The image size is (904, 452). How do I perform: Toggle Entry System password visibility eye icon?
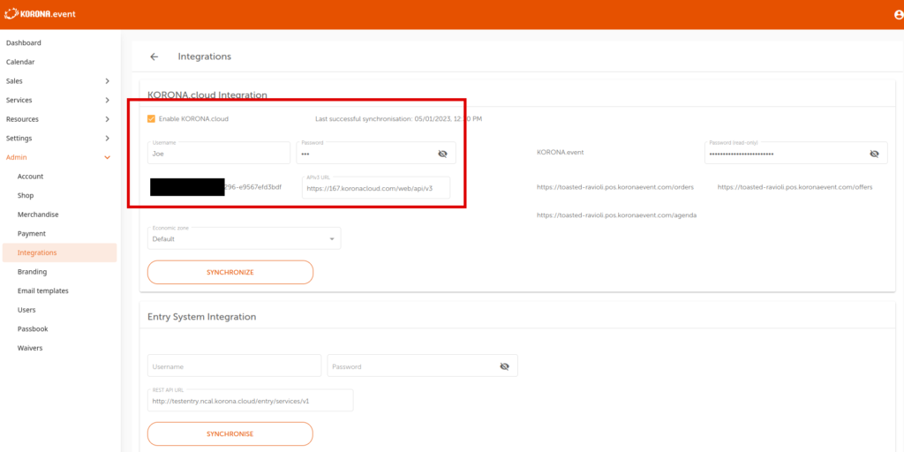pyautogui.click(x=504, y=366)
